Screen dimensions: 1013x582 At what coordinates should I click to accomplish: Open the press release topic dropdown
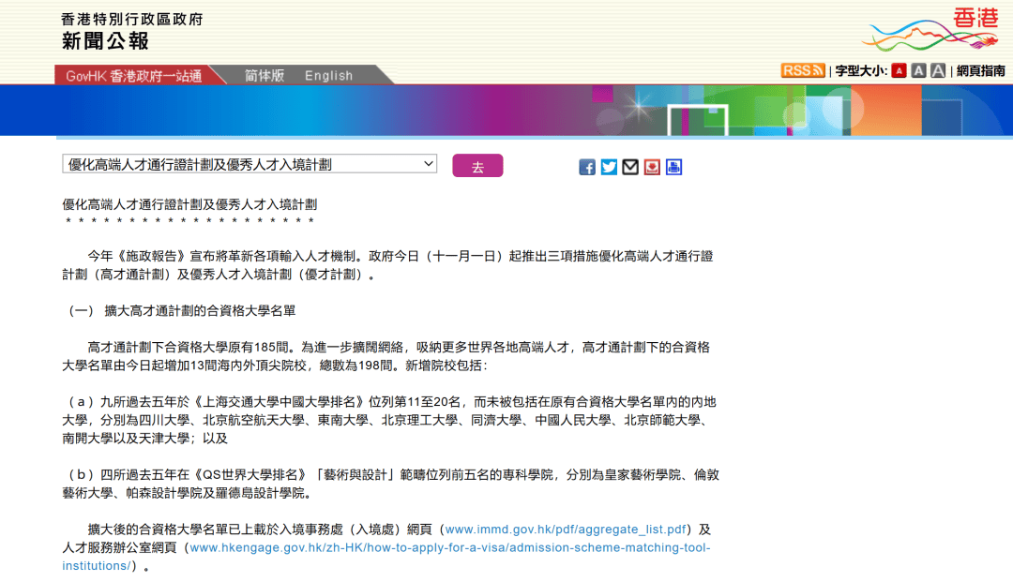[430, 163]
